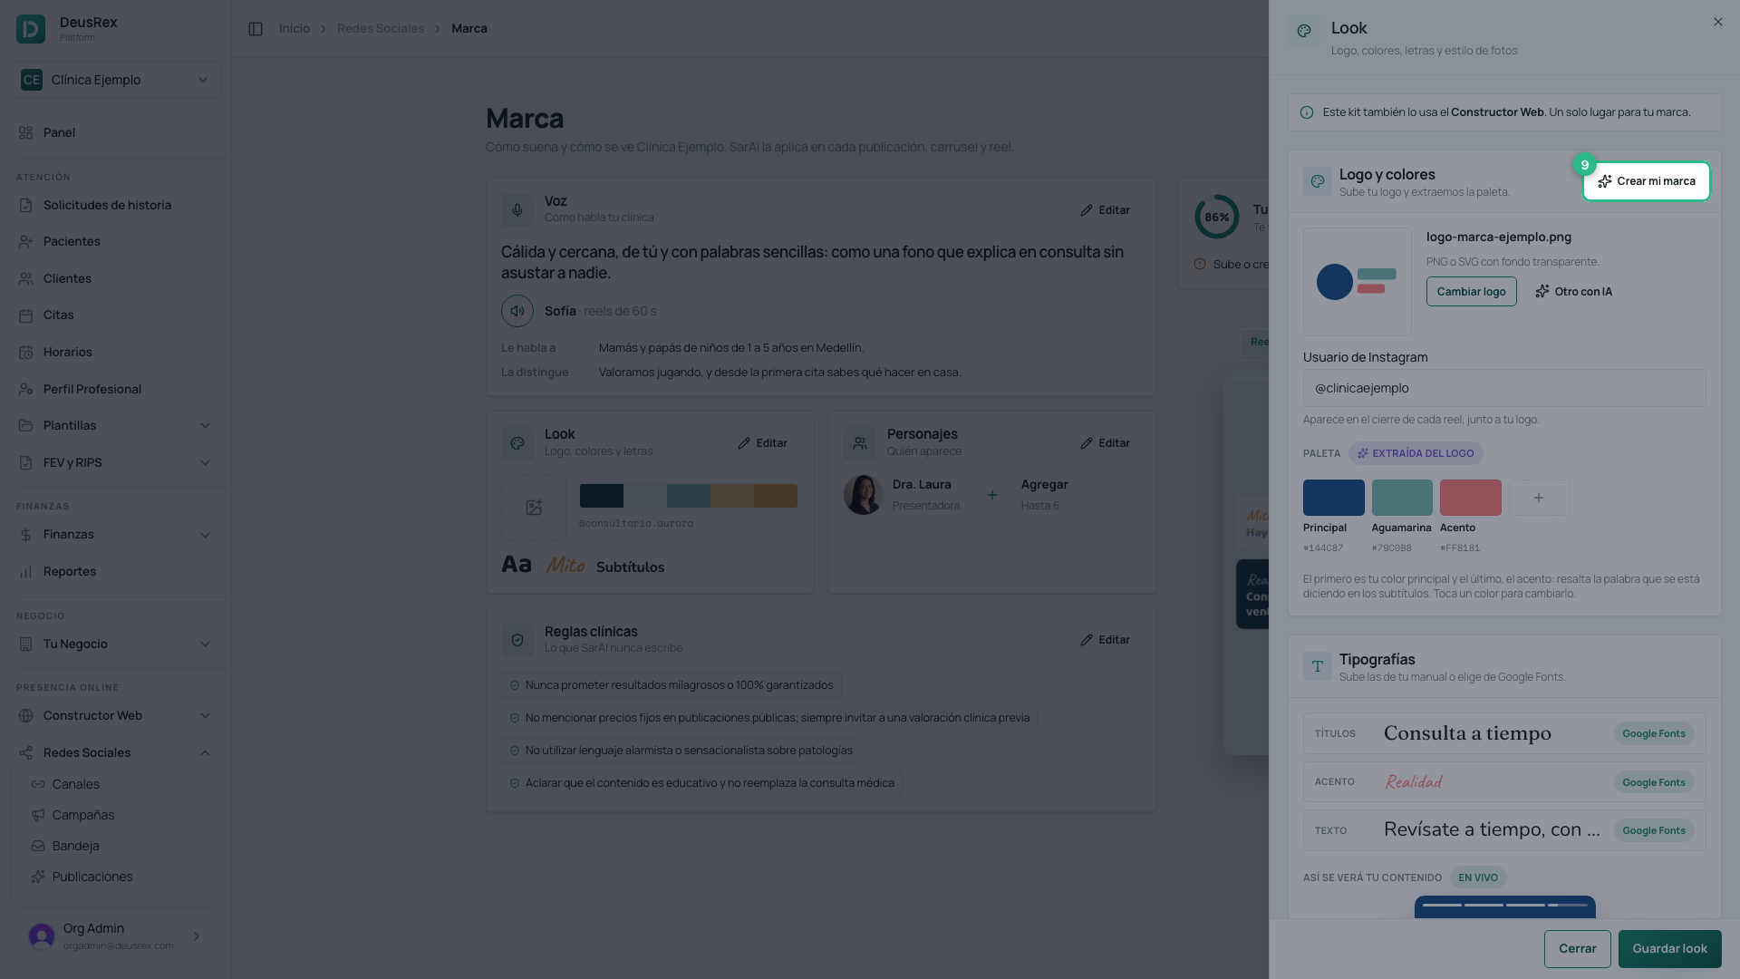The width and height of the screenshot is (1740, 979).
Task: Click the Panel dashboard icon in sidebar
Action: click(x=25, y=132)
